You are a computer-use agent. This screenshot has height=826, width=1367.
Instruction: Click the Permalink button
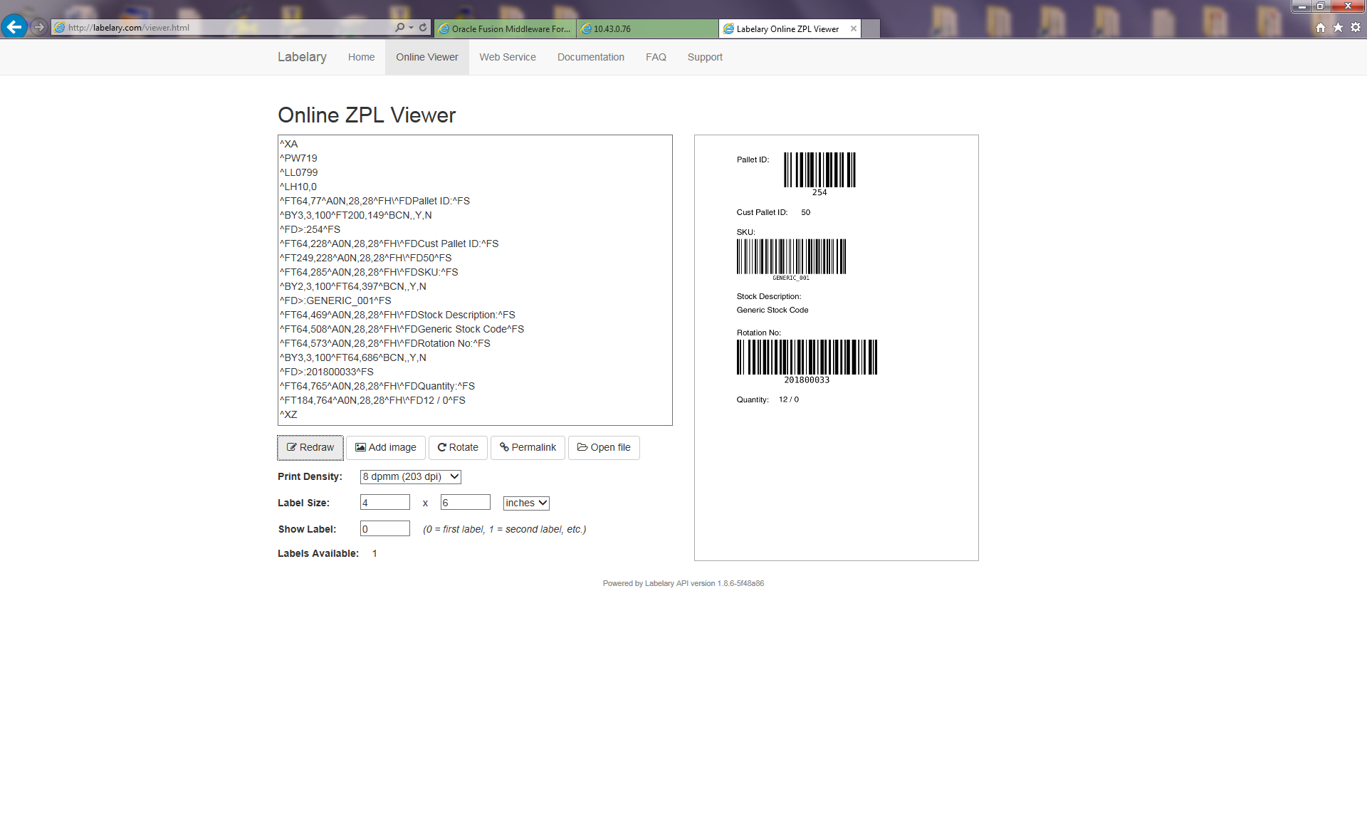point(528,447)
